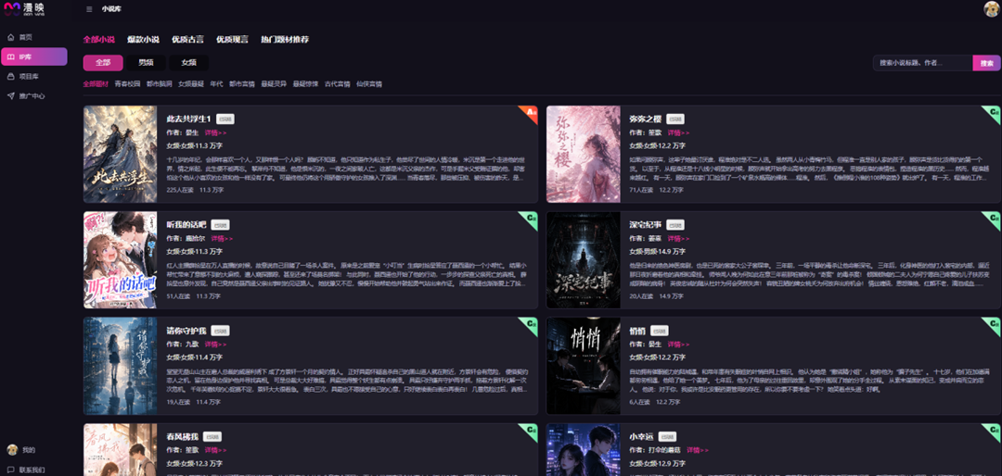Filter by 女频悬疑 genre
The width and height of the screenshot is (1002, 476).
click(191, 83)
